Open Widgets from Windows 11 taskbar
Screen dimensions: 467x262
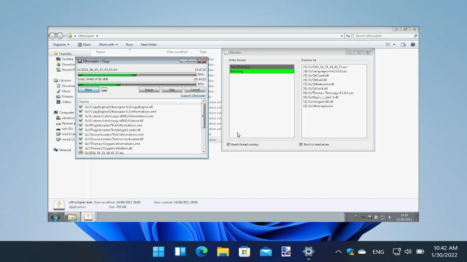(x=180, y=251)
